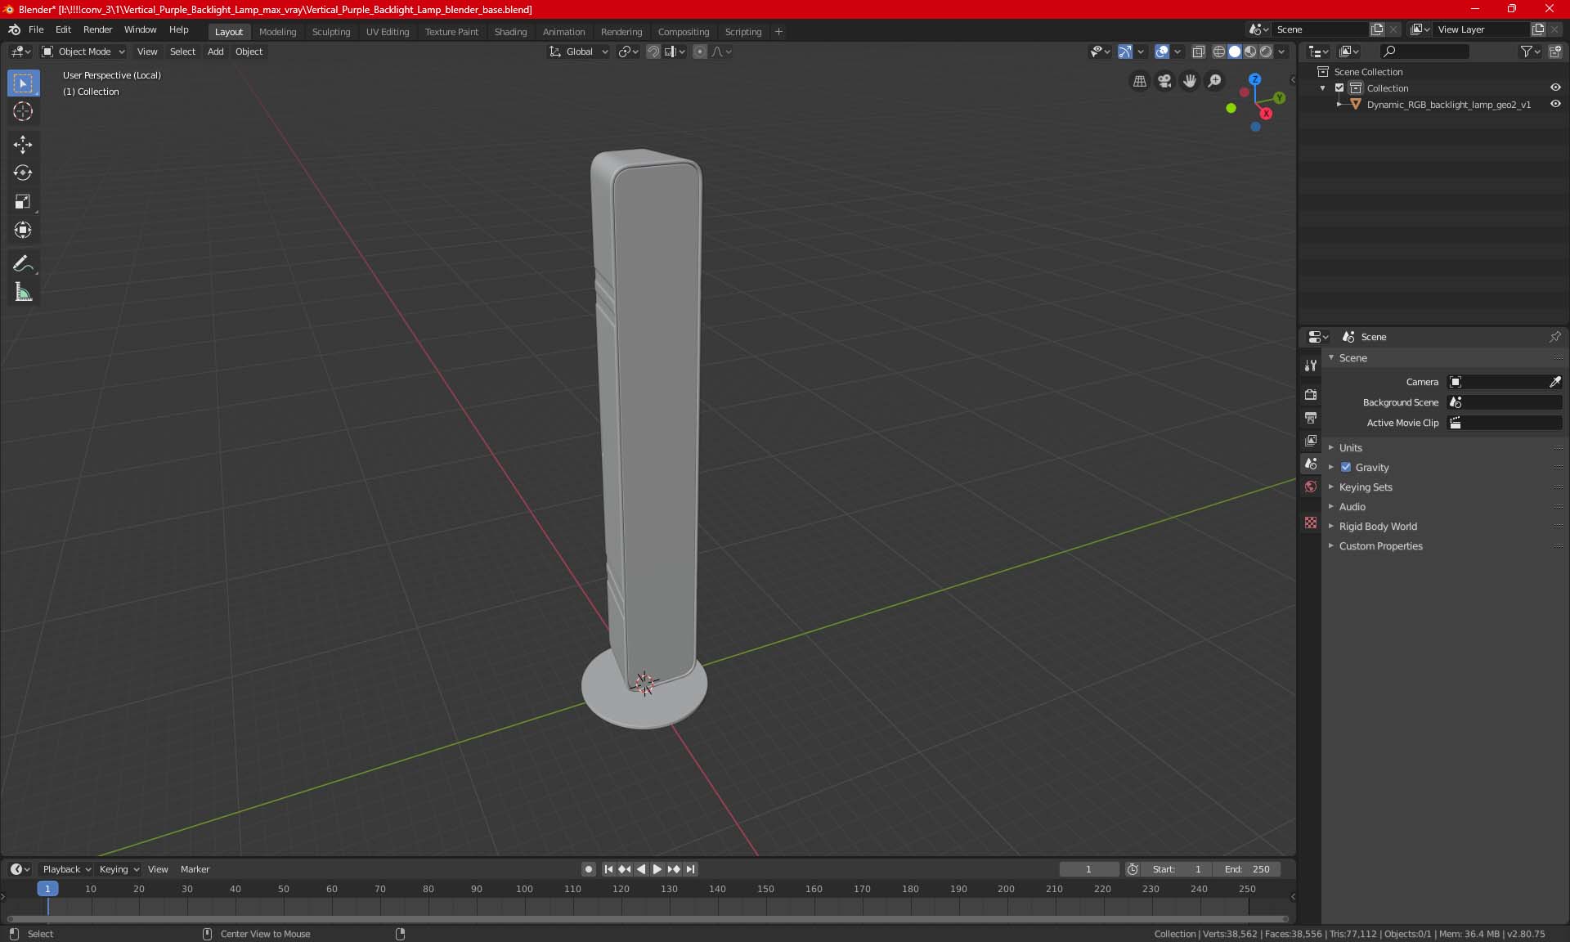Open the Modeling tab

pos(277,30)
